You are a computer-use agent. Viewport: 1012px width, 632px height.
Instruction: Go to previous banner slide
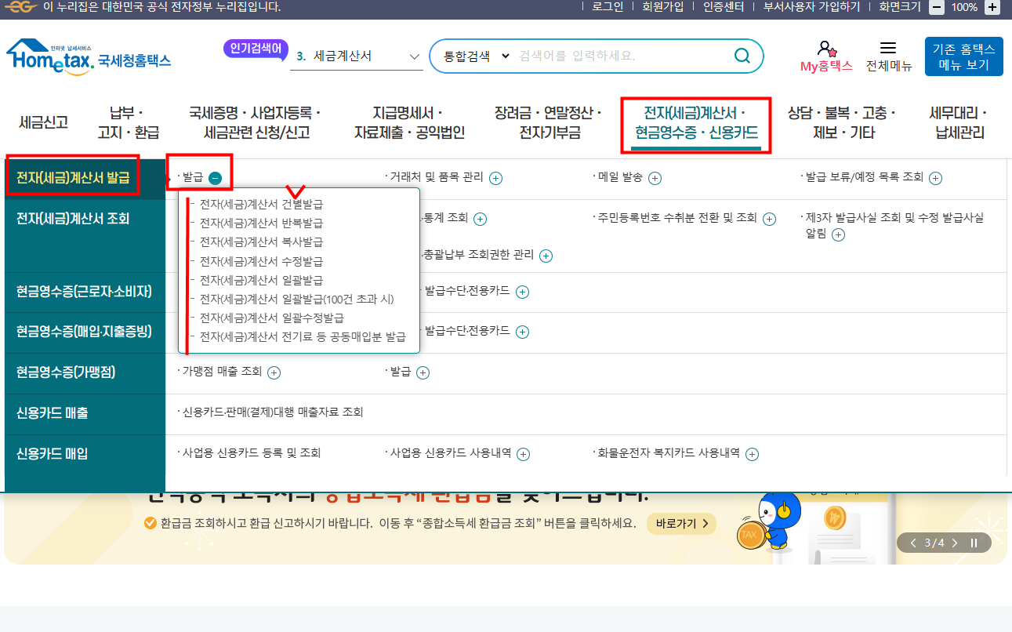click(913, 543)
